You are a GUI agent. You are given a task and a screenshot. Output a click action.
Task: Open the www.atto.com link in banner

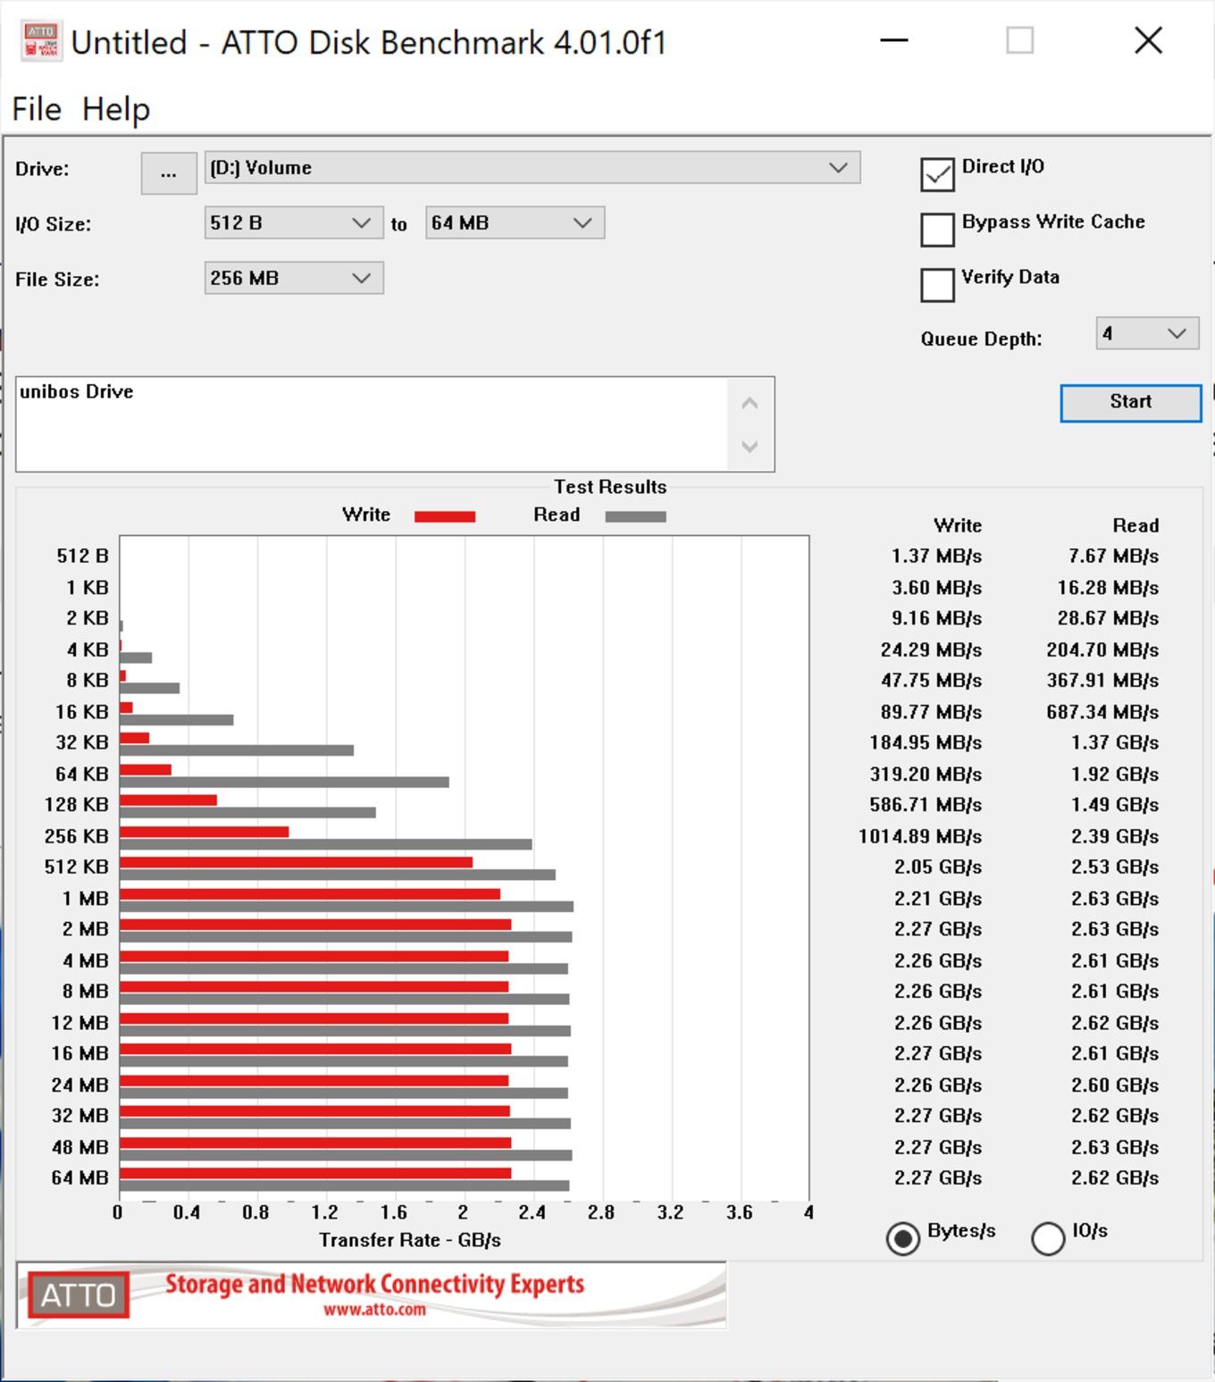coord(374,1310)
